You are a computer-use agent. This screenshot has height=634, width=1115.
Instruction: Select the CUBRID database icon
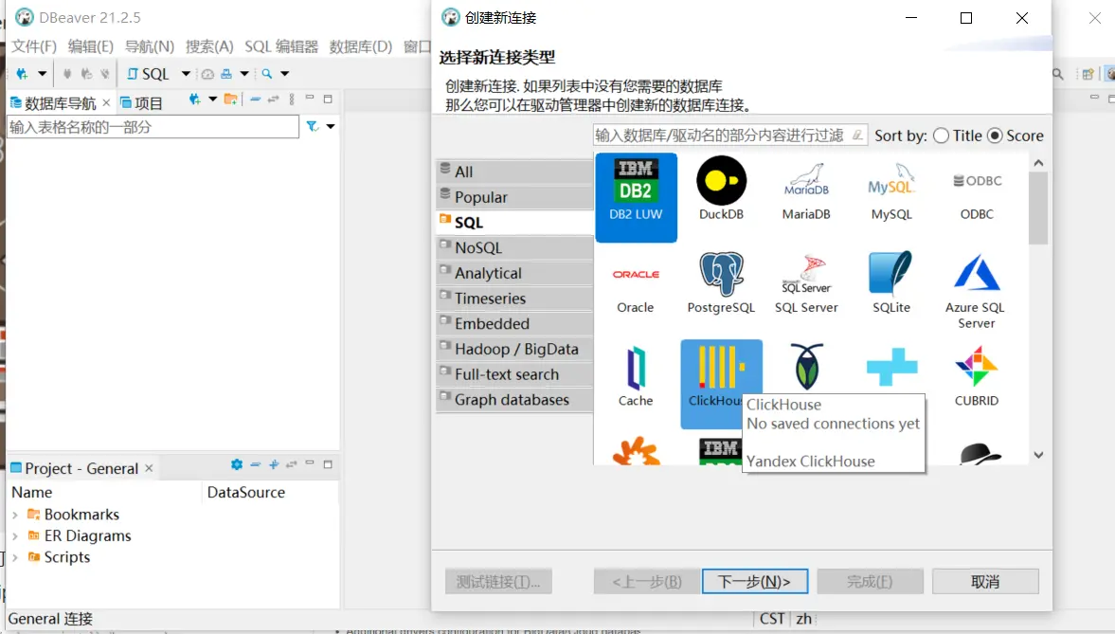point(977,375)
